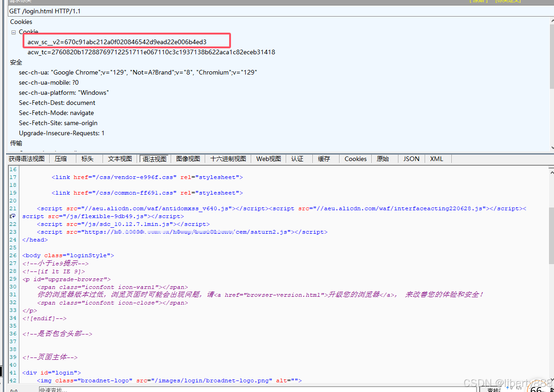Click the body class="loginStyle" line
The height and width of the screenshot is (392, 554).
(x=68, y=255)
